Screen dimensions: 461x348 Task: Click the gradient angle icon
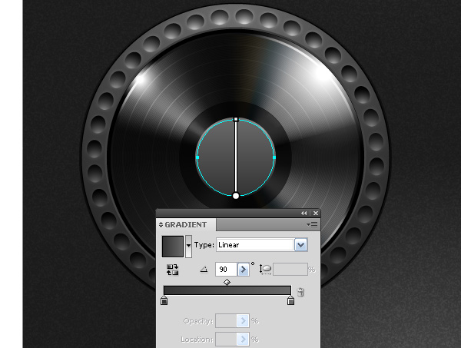pos(204,269)
